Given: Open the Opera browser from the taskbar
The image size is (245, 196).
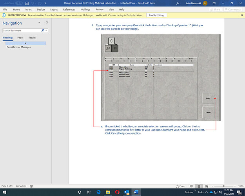Looking at the screenshot, I should point(117,192).
